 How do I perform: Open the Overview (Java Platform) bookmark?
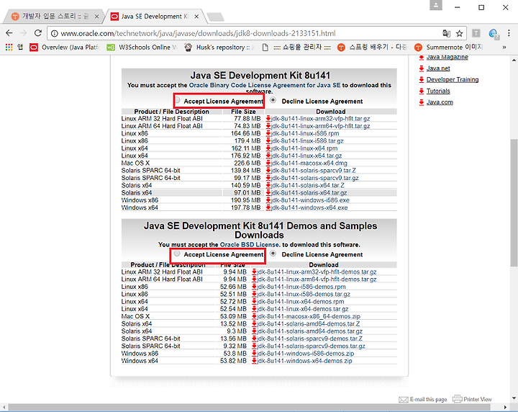65,48
